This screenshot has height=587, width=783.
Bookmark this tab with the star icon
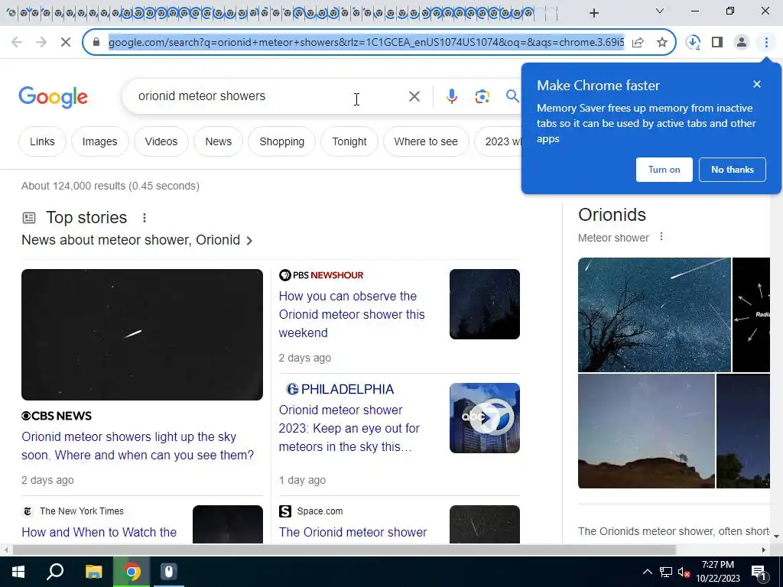(x=662, y=43)
